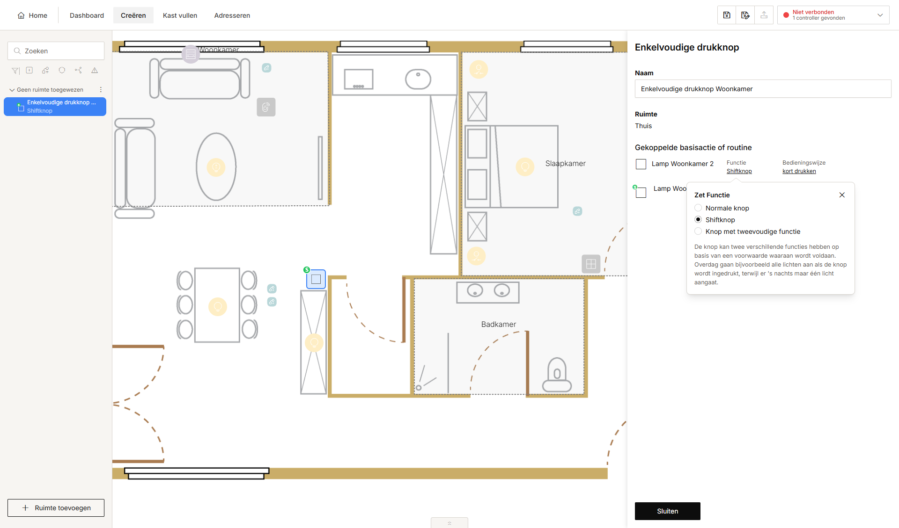Click the upload to controller icon

tap(764, 15)
